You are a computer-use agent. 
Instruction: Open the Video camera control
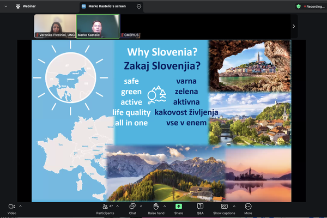coord(11,209)
